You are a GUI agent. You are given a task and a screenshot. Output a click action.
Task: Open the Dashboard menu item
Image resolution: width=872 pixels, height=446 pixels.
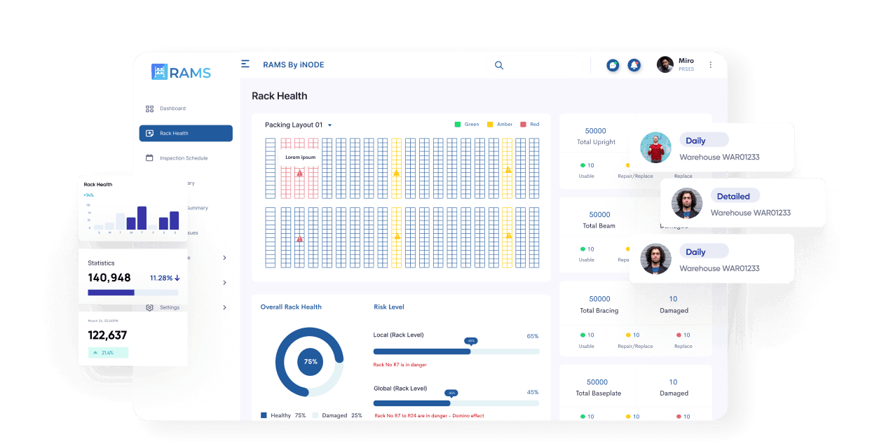point(172,109)
